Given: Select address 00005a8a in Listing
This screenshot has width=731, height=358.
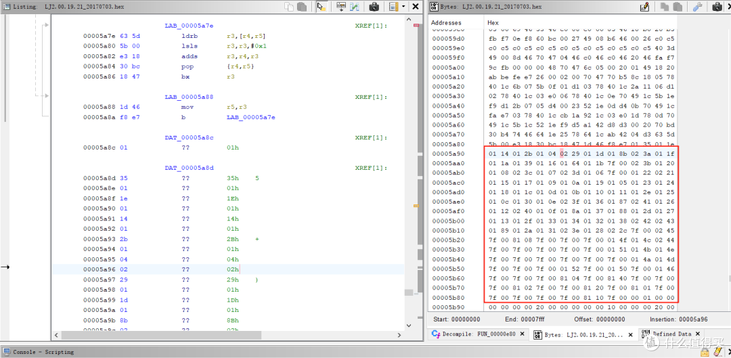Looking at the screenshot, I should [x=99, y=117].
